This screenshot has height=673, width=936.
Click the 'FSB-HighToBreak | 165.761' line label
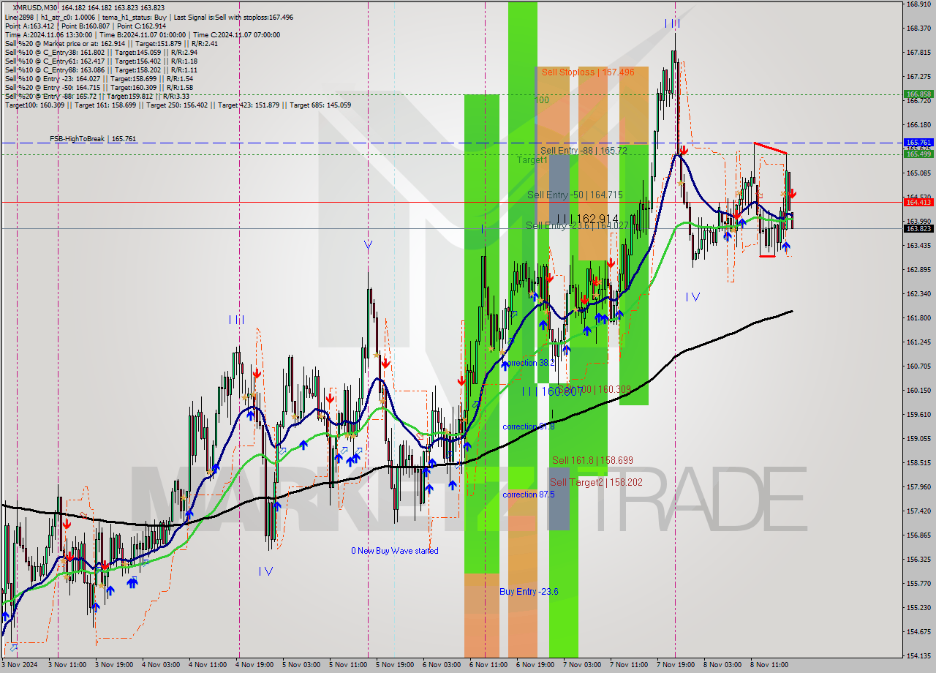(93, 138)
